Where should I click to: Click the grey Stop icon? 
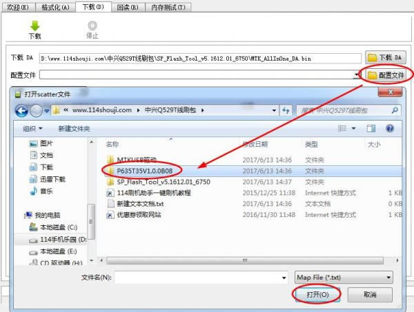pos(92,25)
